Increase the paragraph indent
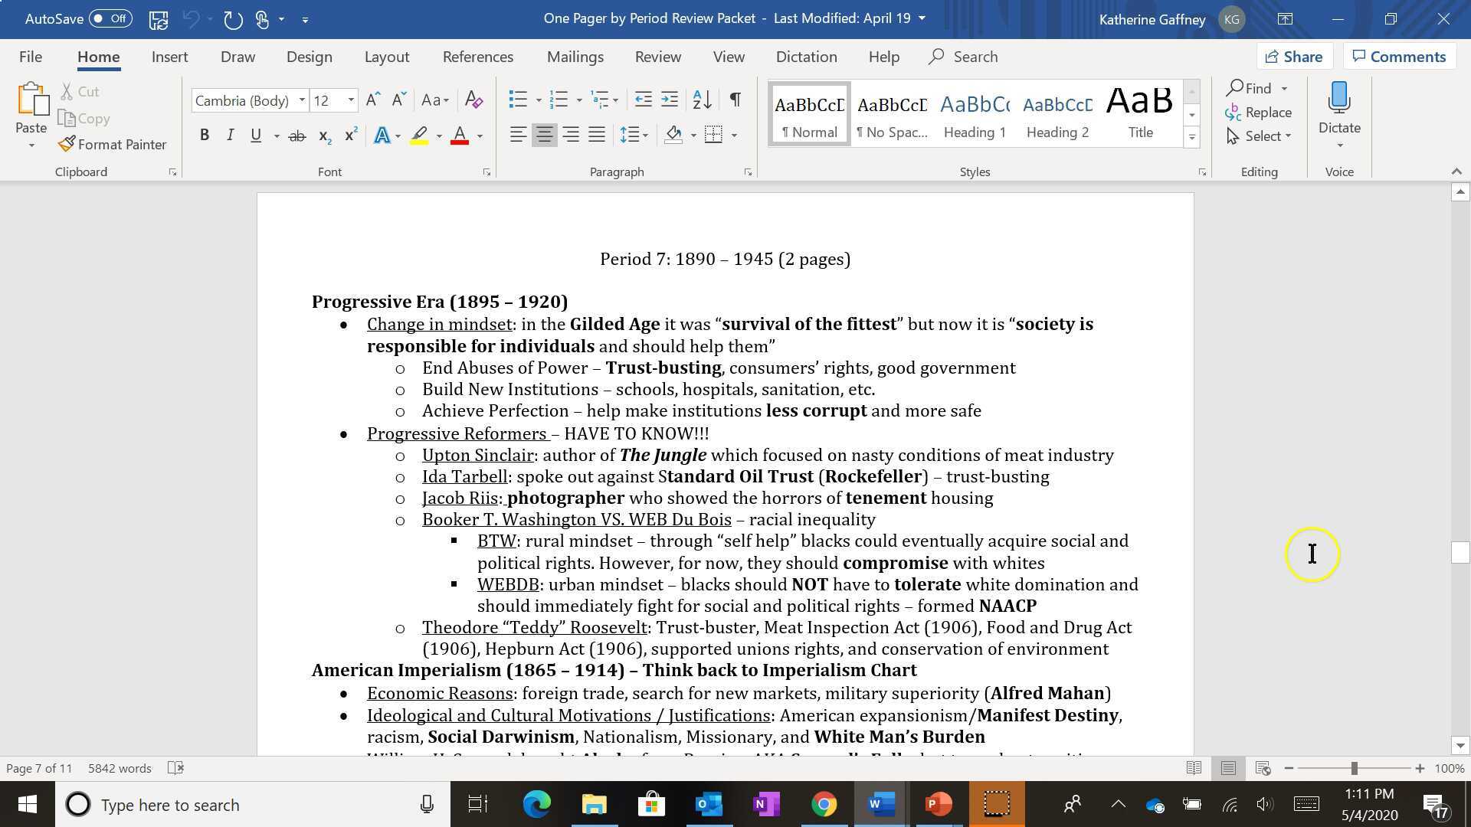1471x827 pixels. [x=669, y=100]
